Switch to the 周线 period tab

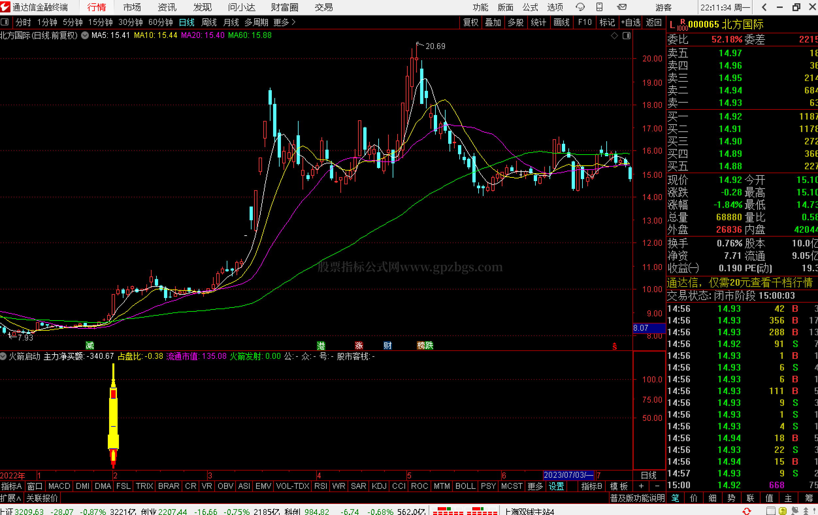pyautogui.click(x=208, y=23)
